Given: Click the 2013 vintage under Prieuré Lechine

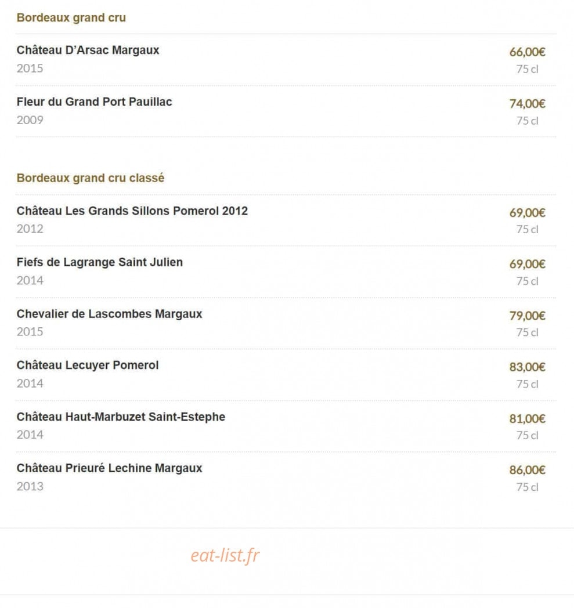Looking at the screenshot, I should 30,486.
